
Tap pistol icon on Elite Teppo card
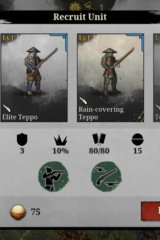pos(7,108)
